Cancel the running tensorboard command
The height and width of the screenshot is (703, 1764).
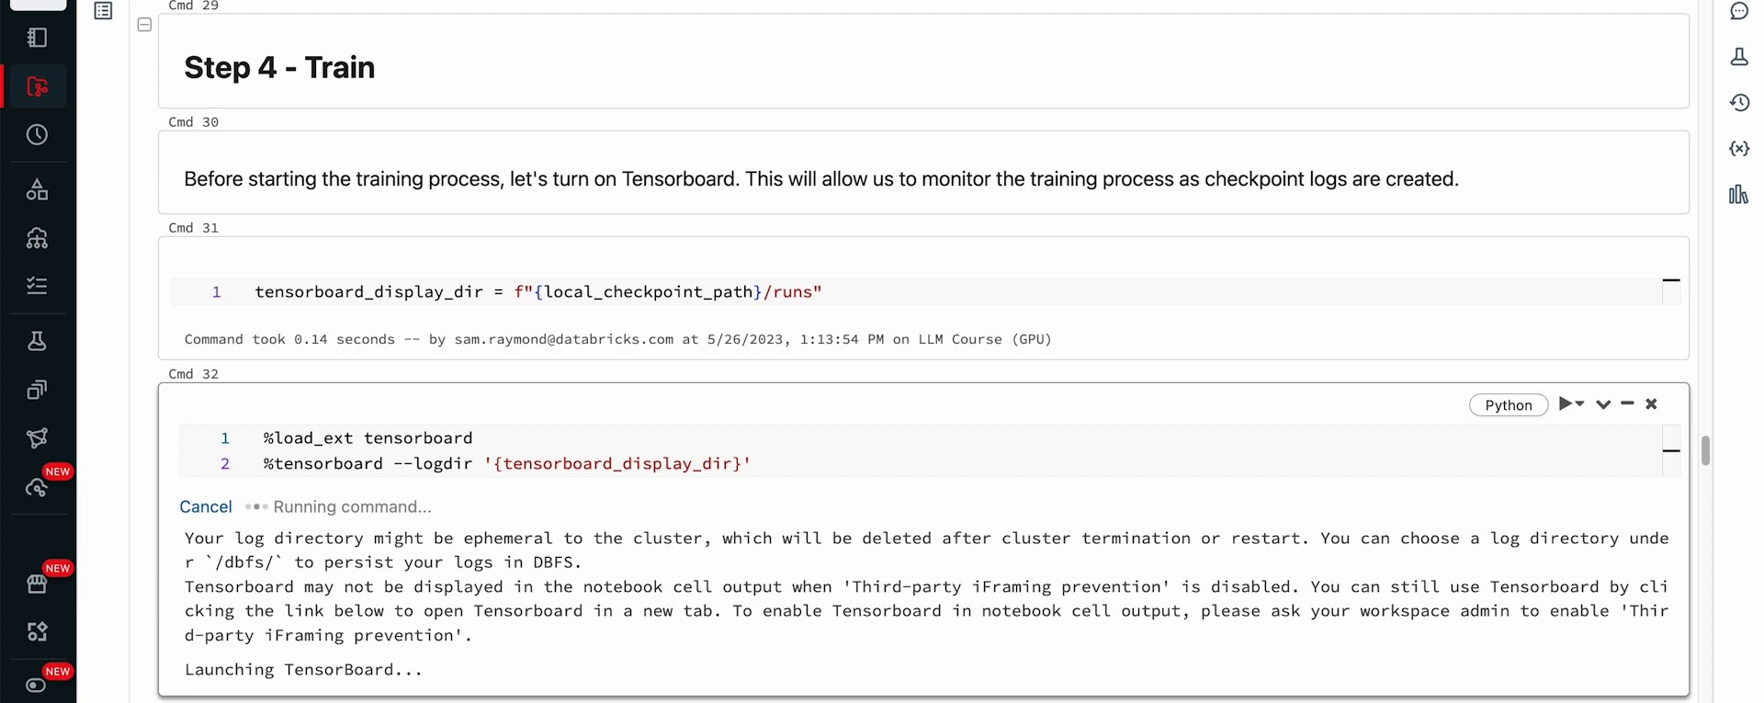(x=206, y=507)
